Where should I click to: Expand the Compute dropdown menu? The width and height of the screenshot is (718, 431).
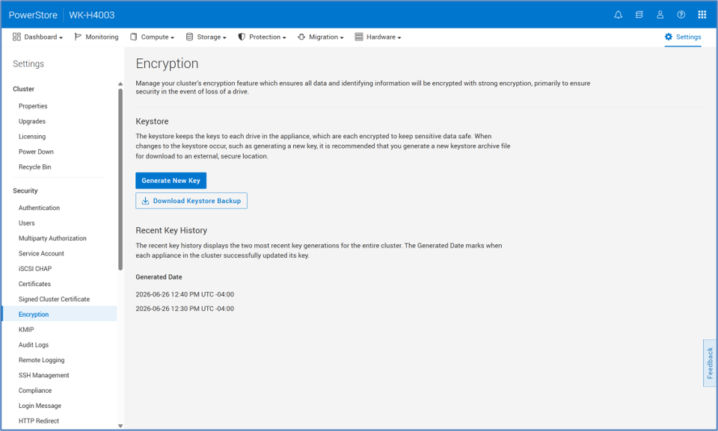point(173,37)
